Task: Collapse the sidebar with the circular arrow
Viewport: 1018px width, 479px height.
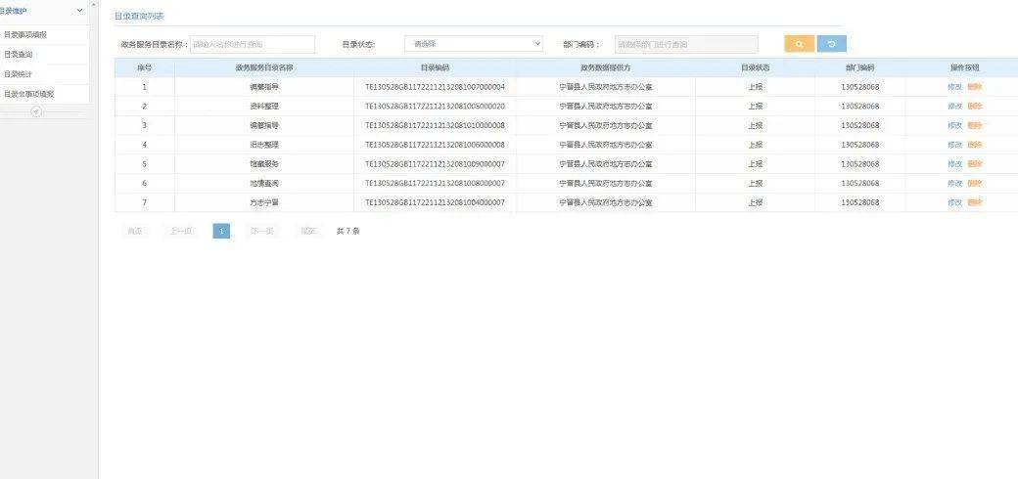Action: pyautogui.click(x=36, y=111)
